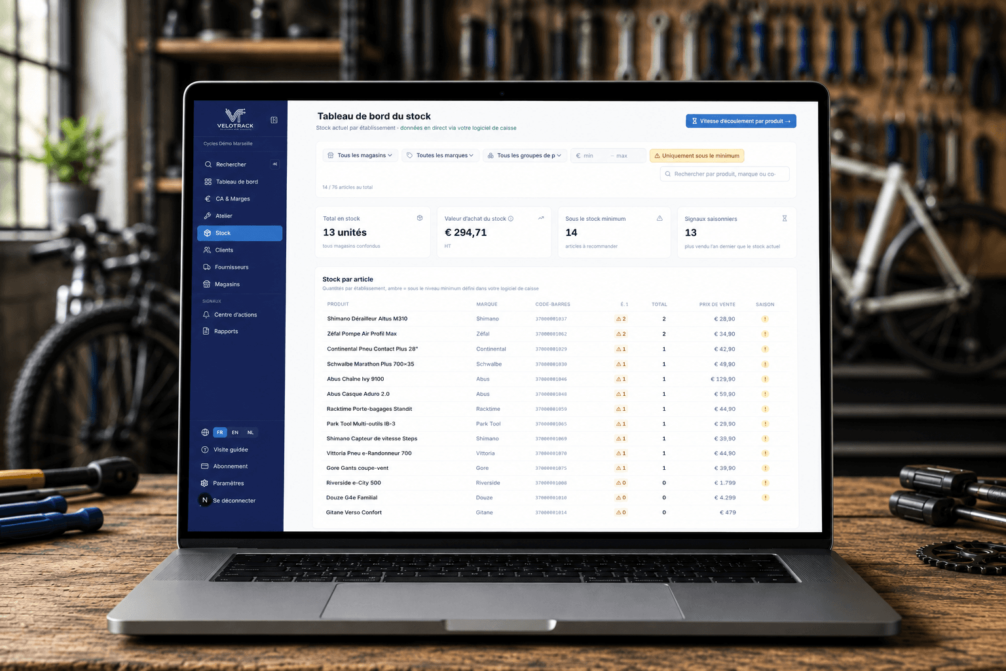Switch language to NL
The height and width of the screenshot is (671, 1006).
(x=250, y=432)
